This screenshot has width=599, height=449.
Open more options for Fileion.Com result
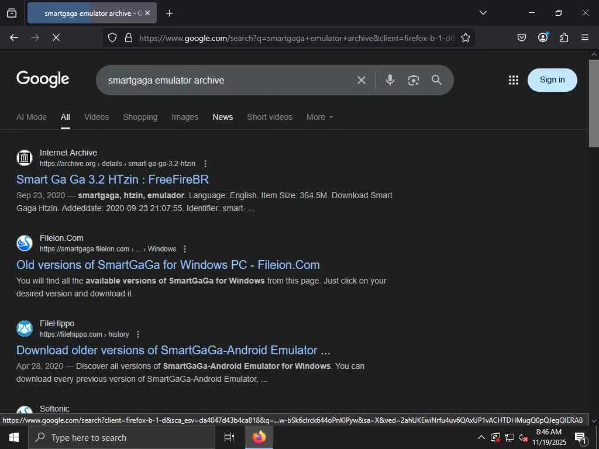point(185,249)
